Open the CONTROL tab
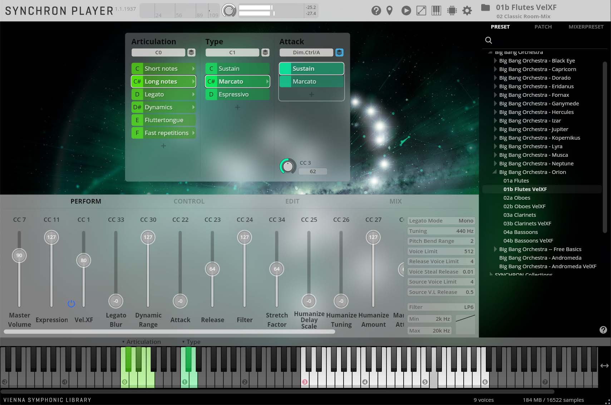 click(189, 201)
